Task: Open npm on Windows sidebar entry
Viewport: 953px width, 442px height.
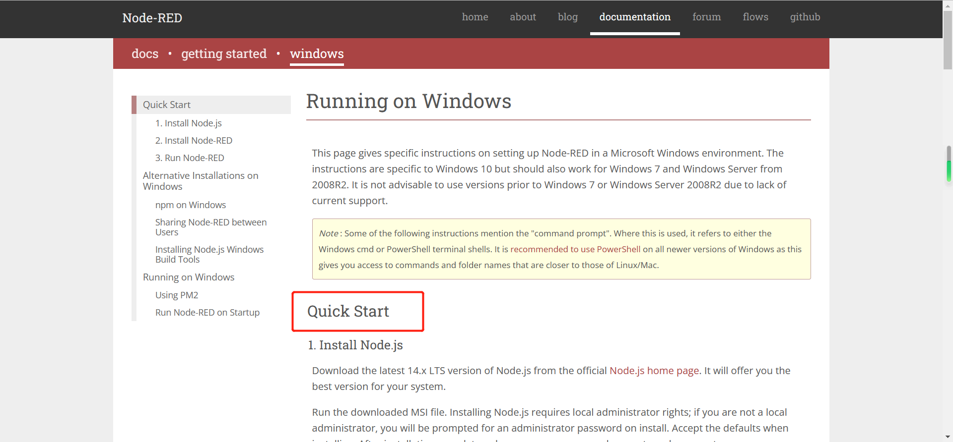Action: click(x=191, y=205)
